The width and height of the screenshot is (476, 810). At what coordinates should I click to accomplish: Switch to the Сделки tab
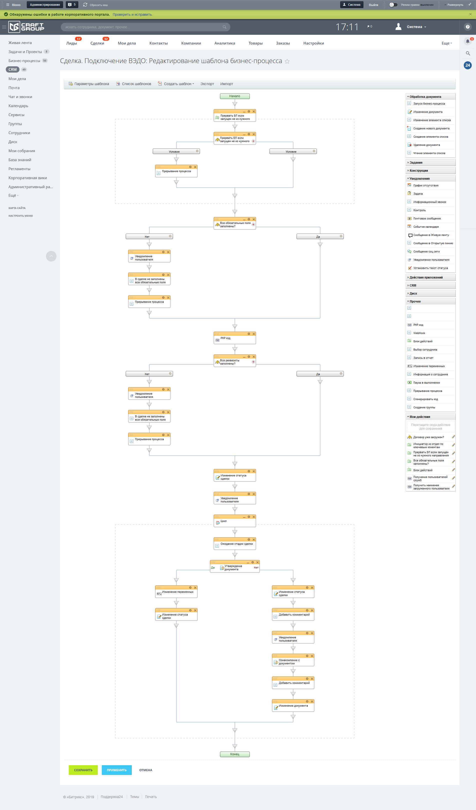click(x=97, y=43)
